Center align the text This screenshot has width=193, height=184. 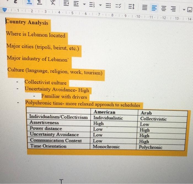click(x=164, y=9)
